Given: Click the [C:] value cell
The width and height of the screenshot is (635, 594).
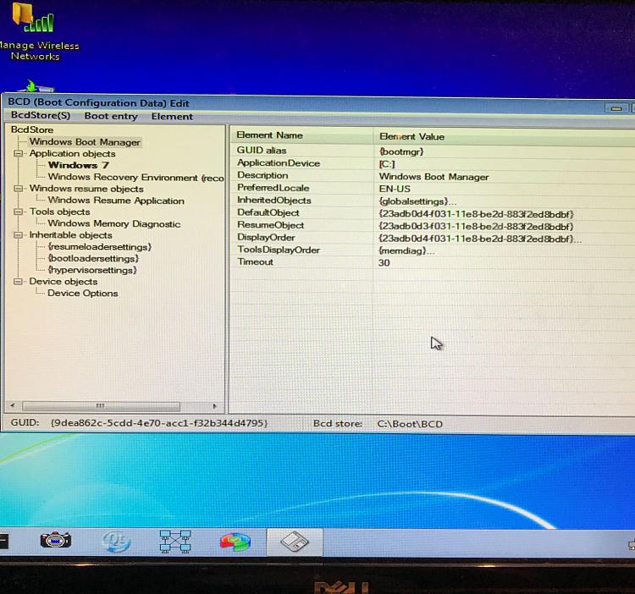Looking at the screenshot, I should coord(387,164).
